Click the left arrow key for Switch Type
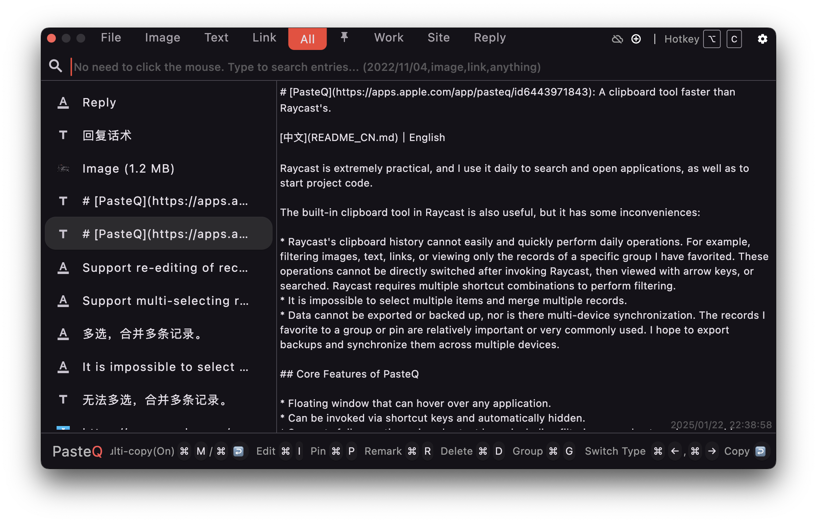817x523 pixels. (x=674, y=451)
